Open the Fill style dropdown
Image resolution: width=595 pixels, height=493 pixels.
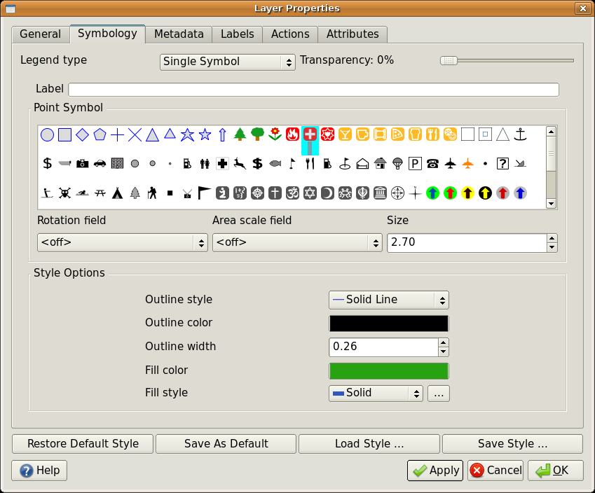pyautogui.click(x=376, y=393)
